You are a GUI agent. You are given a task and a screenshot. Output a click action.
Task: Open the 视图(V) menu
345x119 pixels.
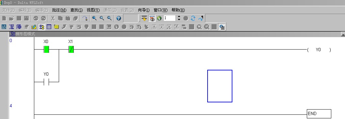pos(93,10)
